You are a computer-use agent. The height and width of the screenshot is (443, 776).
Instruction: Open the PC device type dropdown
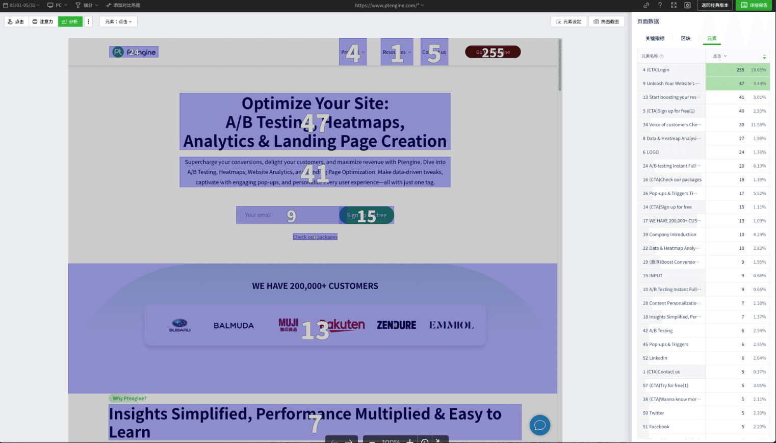pos(57,5)
